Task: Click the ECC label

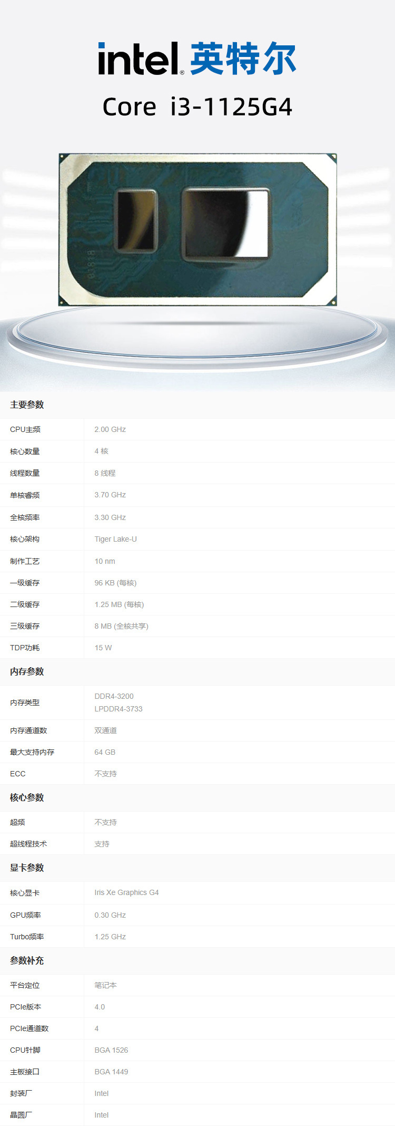Action: [x=18, y=774]
